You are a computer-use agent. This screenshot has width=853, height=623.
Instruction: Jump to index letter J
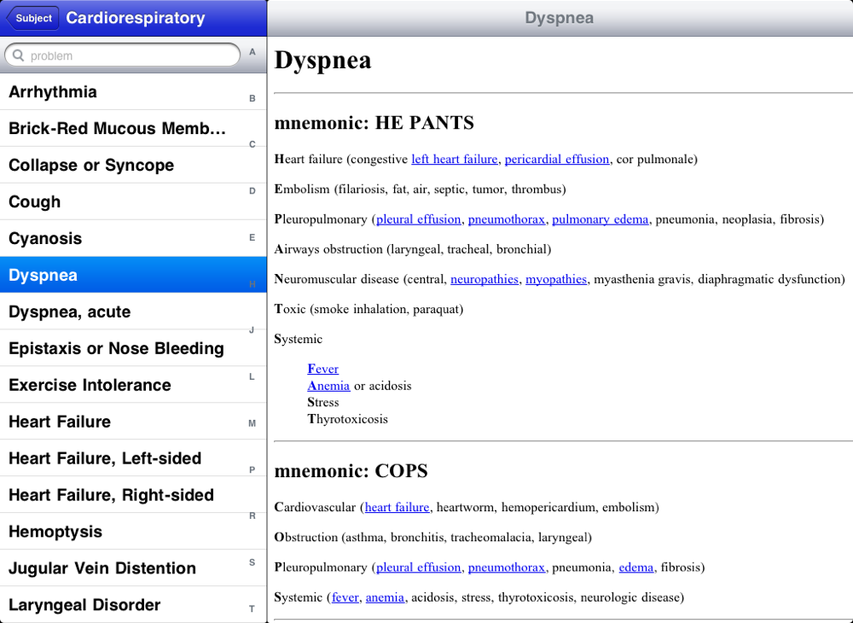pyautogui.click(x=252, y=330)
